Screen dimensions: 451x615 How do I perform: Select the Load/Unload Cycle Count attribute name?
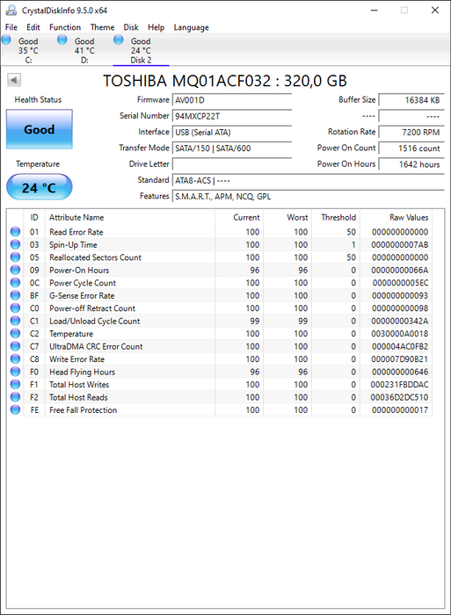pos(94,321)
